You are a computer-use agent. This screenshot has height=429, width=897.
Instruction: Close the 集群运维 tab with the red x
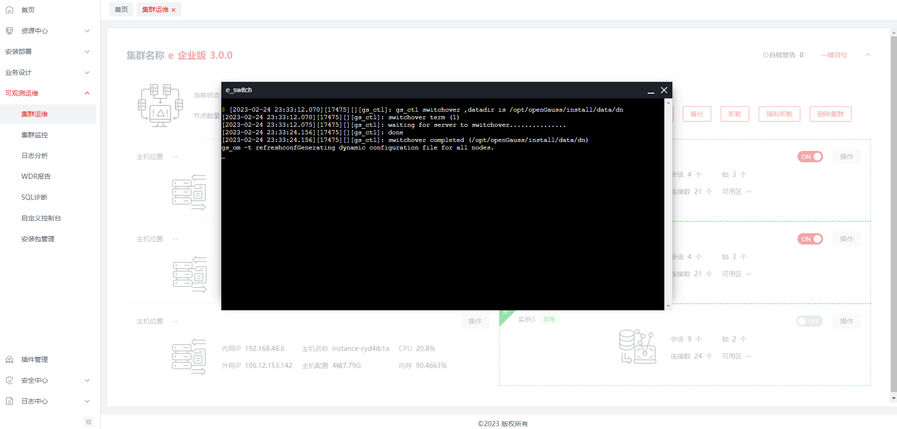[173, 10]
